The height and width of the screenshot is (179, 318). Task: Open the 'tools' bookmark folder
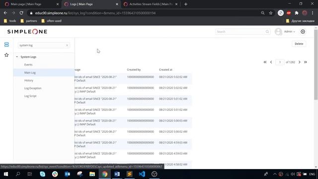pyautogui.click(x=10, y=21)
